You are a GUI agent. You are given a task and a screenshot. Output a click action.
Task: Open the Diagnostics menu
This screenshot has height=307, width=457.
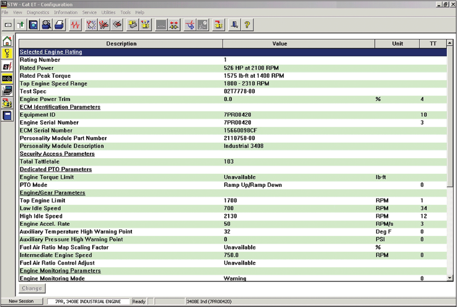[38, 12]
